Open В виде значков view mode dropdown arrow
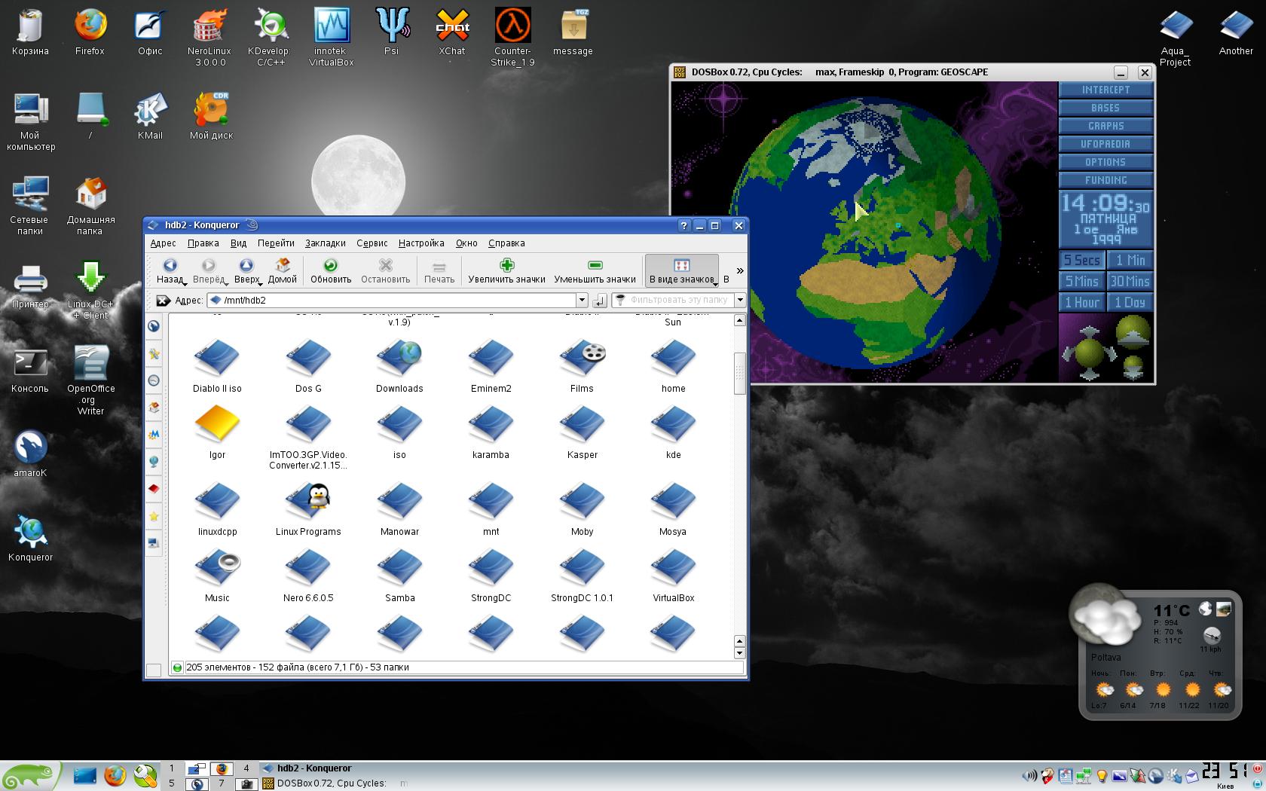1266x791 pixels. 715,283
